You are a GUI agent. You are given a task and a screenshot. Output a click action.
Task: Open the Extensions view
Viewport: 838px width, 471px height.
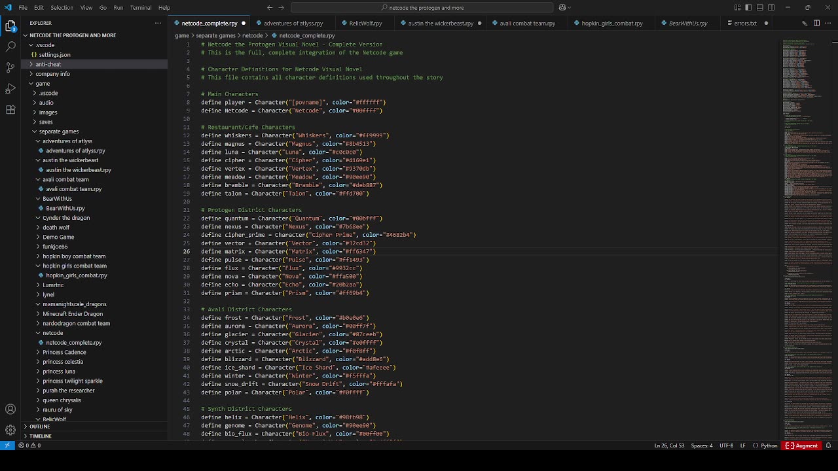(10, 110)
